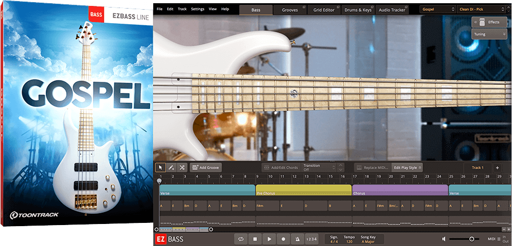512x246 pixels.
Task: Switch to the Bass tab
Action: (256, 10)
